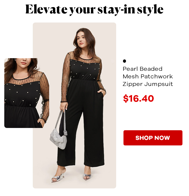Click the $16.40 price text
189x196 pixels.
point(138,98)
